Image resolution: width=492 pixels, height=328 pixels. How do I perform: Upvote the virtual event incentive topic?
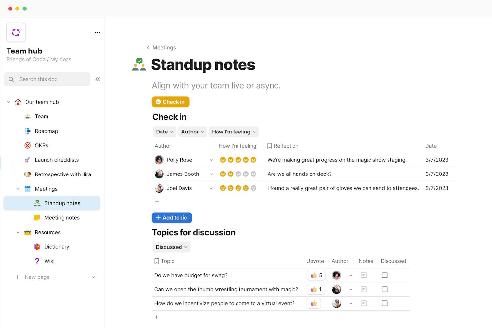(314, 303)
